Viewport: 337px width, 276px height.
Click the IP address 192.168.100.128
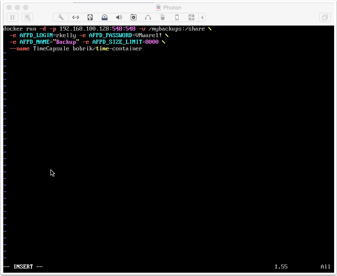[84, 29]
